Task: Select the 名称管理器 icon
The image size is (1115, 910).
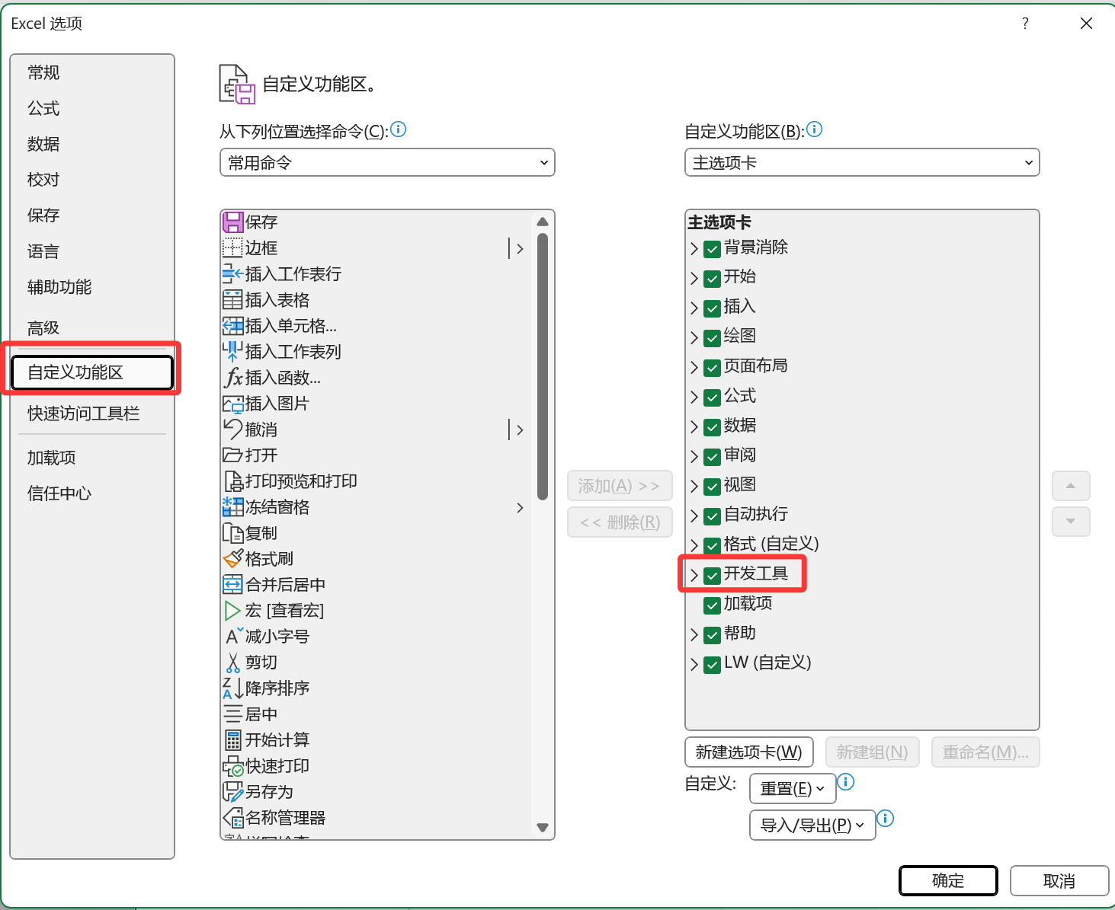Action: [x=232, y=818]
